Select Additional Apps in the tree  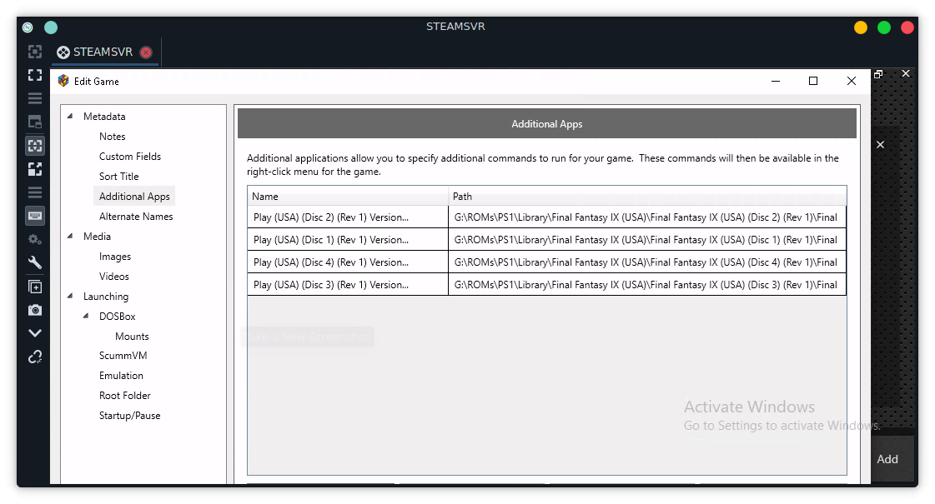click(134, 196)
